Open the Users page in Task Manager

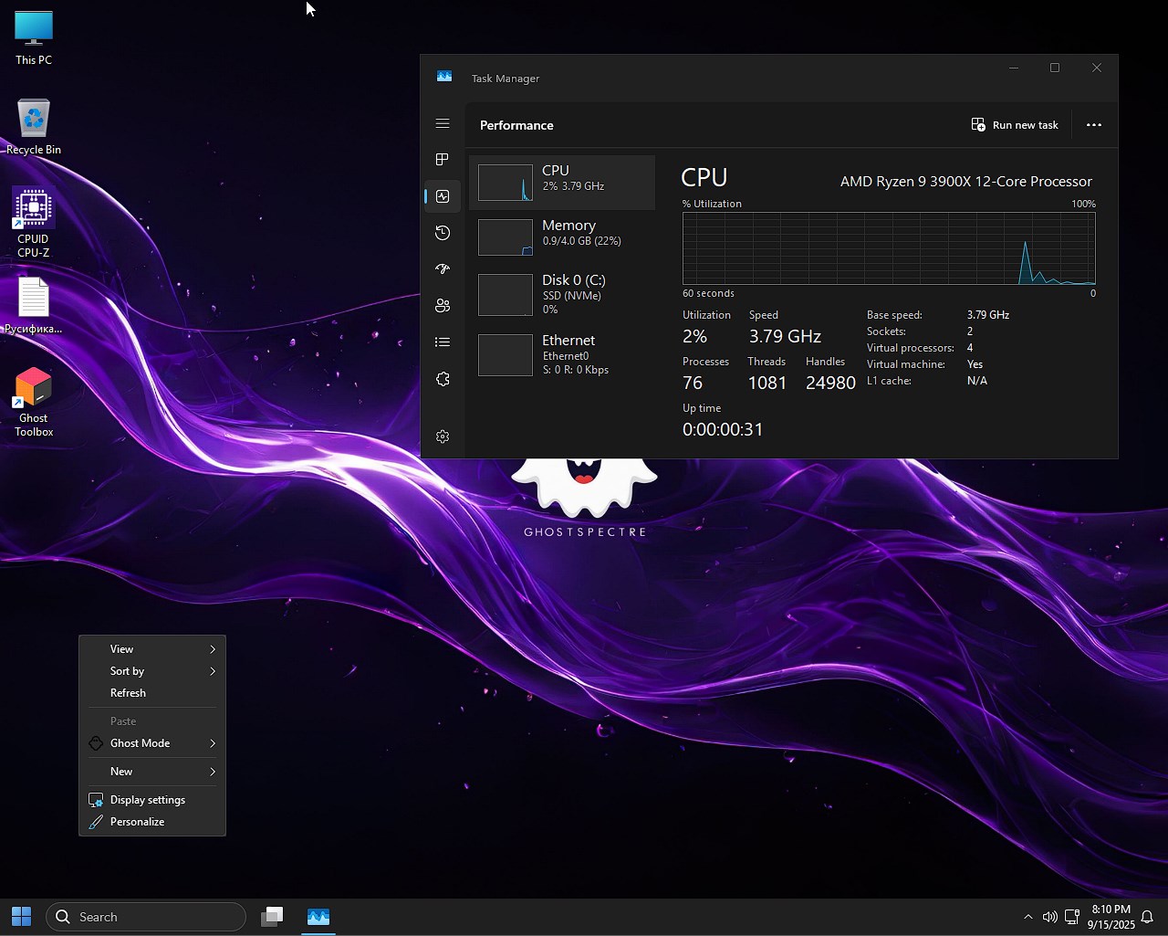point(443,305)
